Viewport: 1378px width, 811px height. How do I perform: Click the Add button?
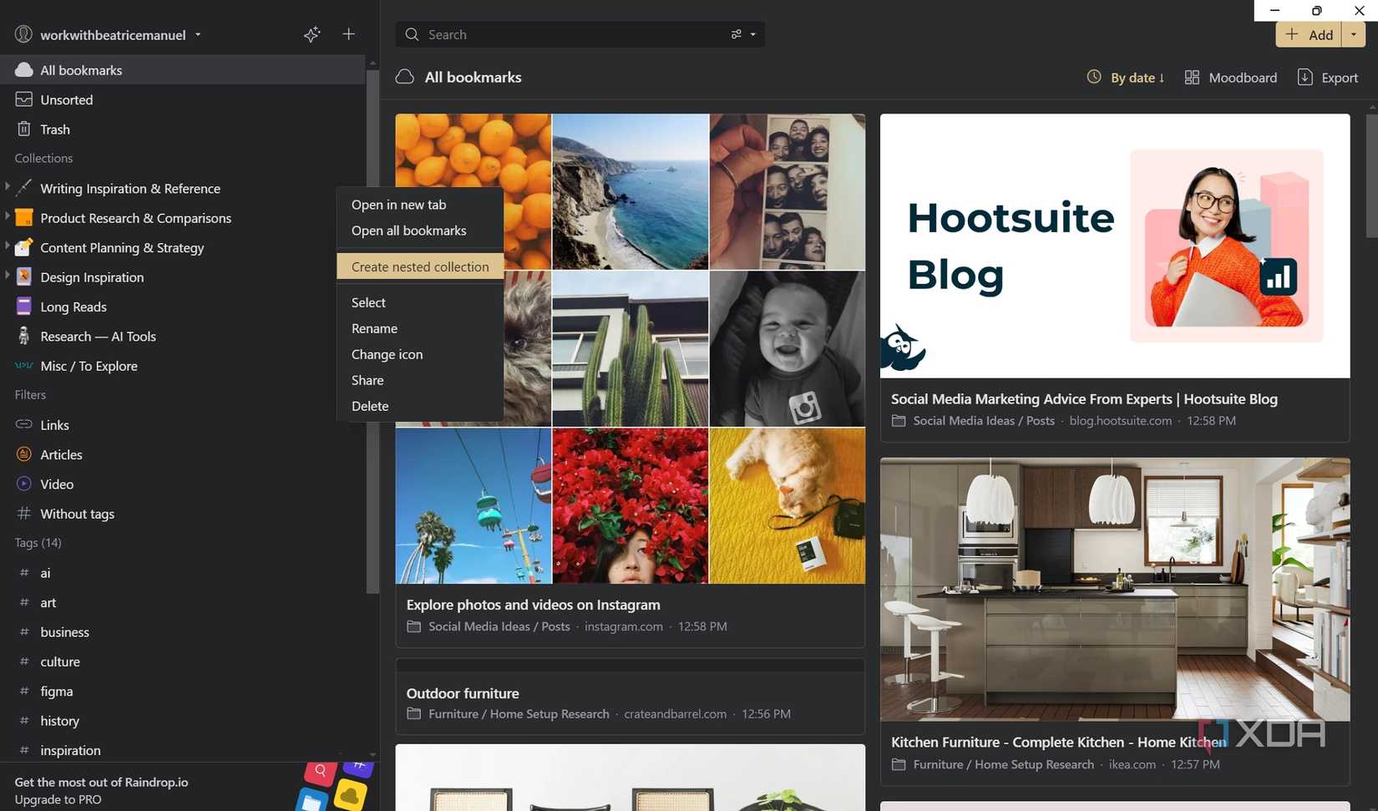click(1310, 34)
